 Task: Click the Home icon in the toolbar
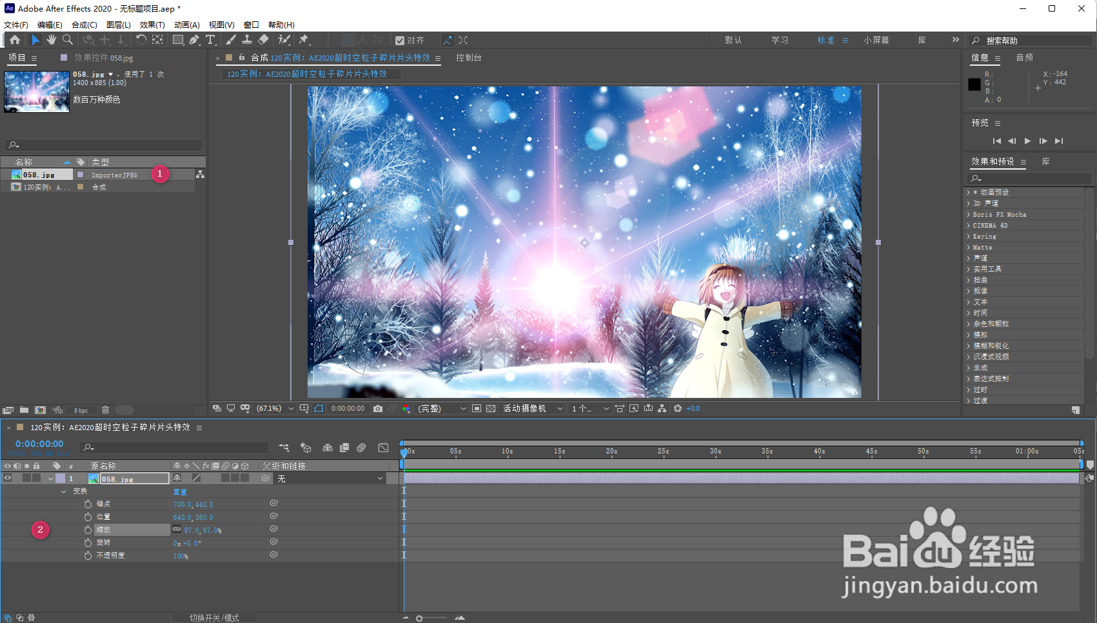pos(15,40)
